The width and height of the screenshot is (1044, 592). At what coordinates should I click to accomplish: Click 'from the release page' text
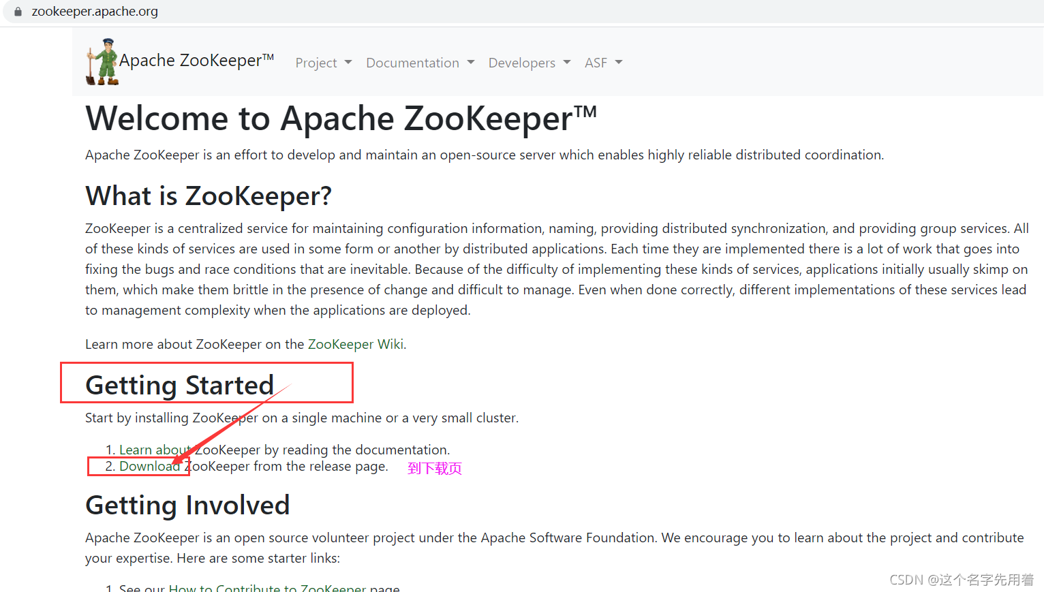[321, 466]
